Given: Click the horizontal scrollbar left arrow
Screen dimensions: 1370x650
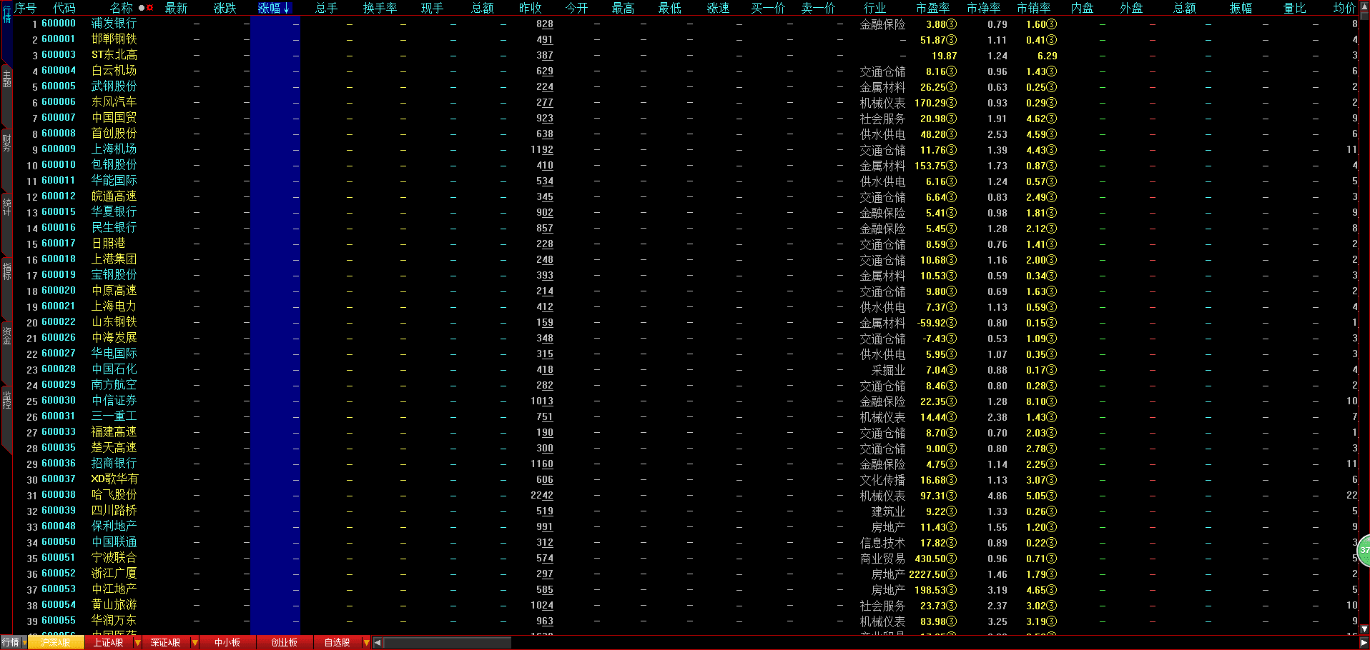Looking at the screenshot, I should pyautogui.click(x=378, y=643).
